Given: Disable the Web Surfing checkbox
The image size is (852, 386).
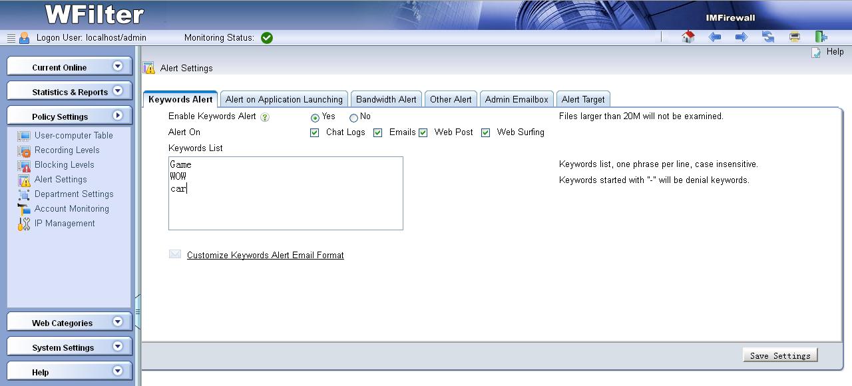Looking at the screenshot, I should pos(486,132).
